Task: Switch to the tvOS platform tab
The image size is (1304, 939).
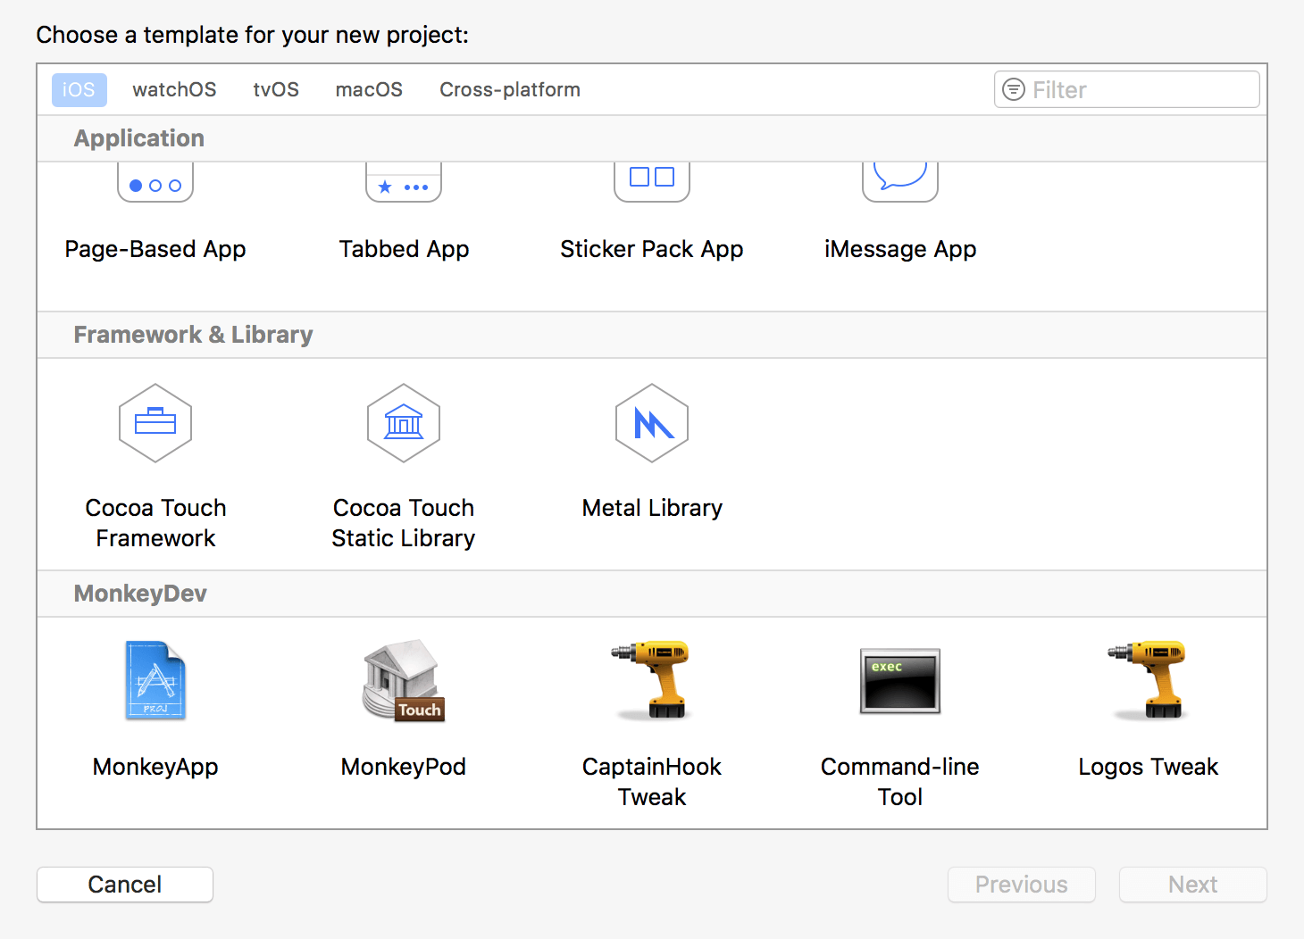Action: pos(276,90)
